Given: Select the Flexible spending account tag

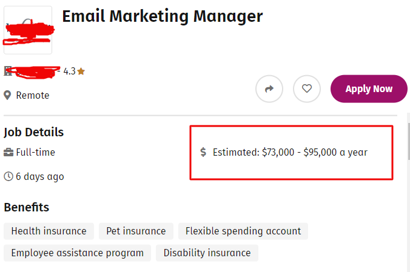Looking at the screenshot, I should pos(243,231).
